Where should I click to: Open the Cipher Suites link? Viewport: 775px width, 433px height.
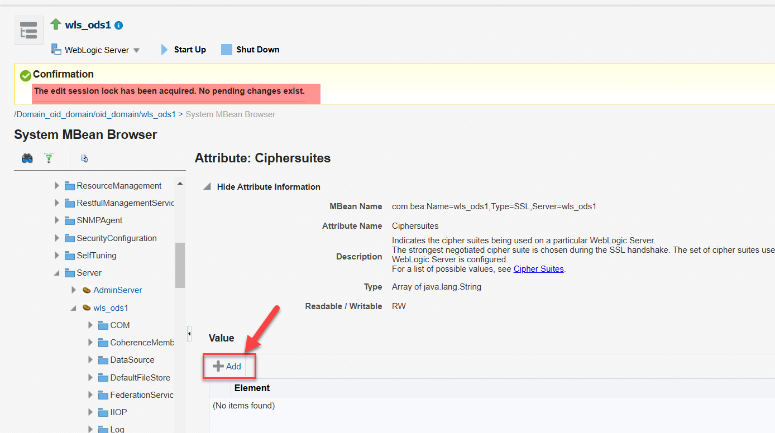click(x=538, y=269)
